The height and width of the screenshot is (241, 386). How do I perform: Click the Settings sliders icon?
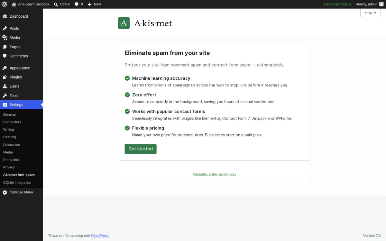tap(5, 105)
